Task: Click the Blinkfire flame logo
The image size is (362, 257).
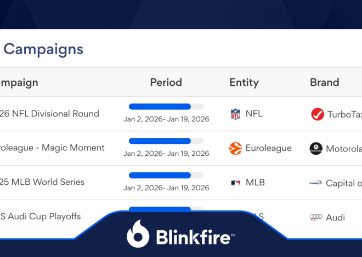Action: [138, 233]
